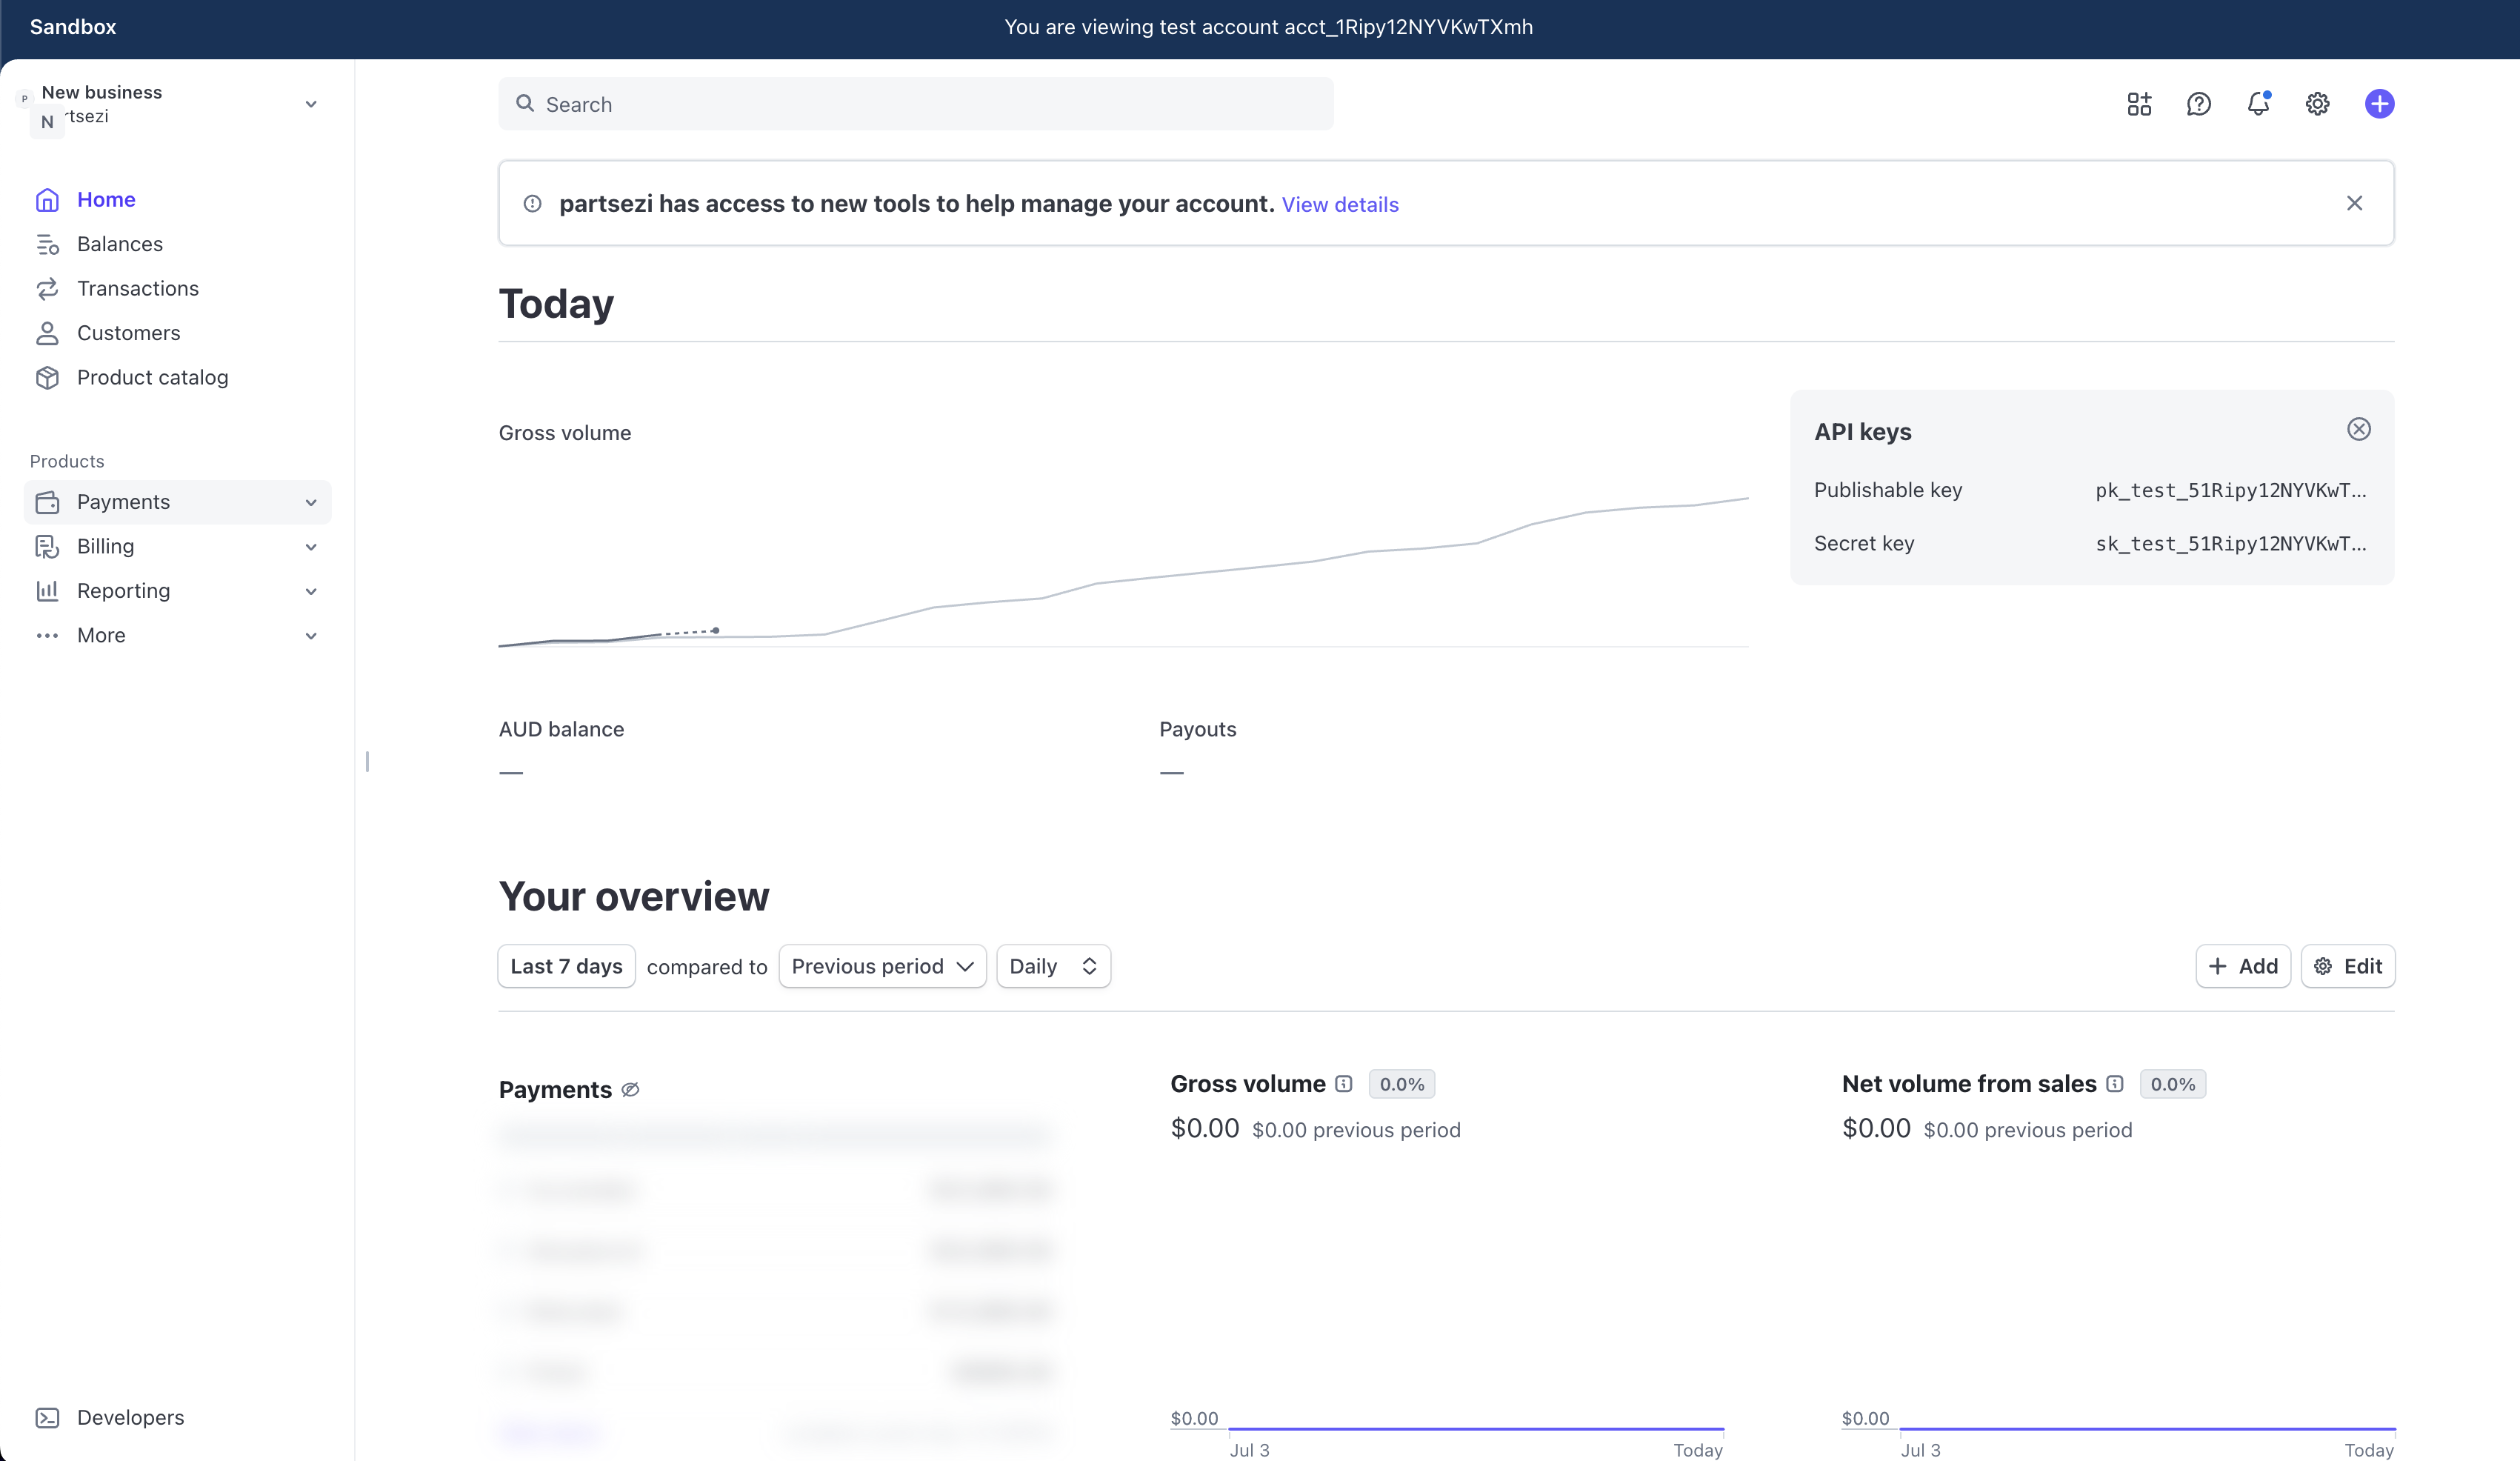Screen dimensions: 2520x1461
Task: Open notifications bell icon
Action: point(2258,104)
